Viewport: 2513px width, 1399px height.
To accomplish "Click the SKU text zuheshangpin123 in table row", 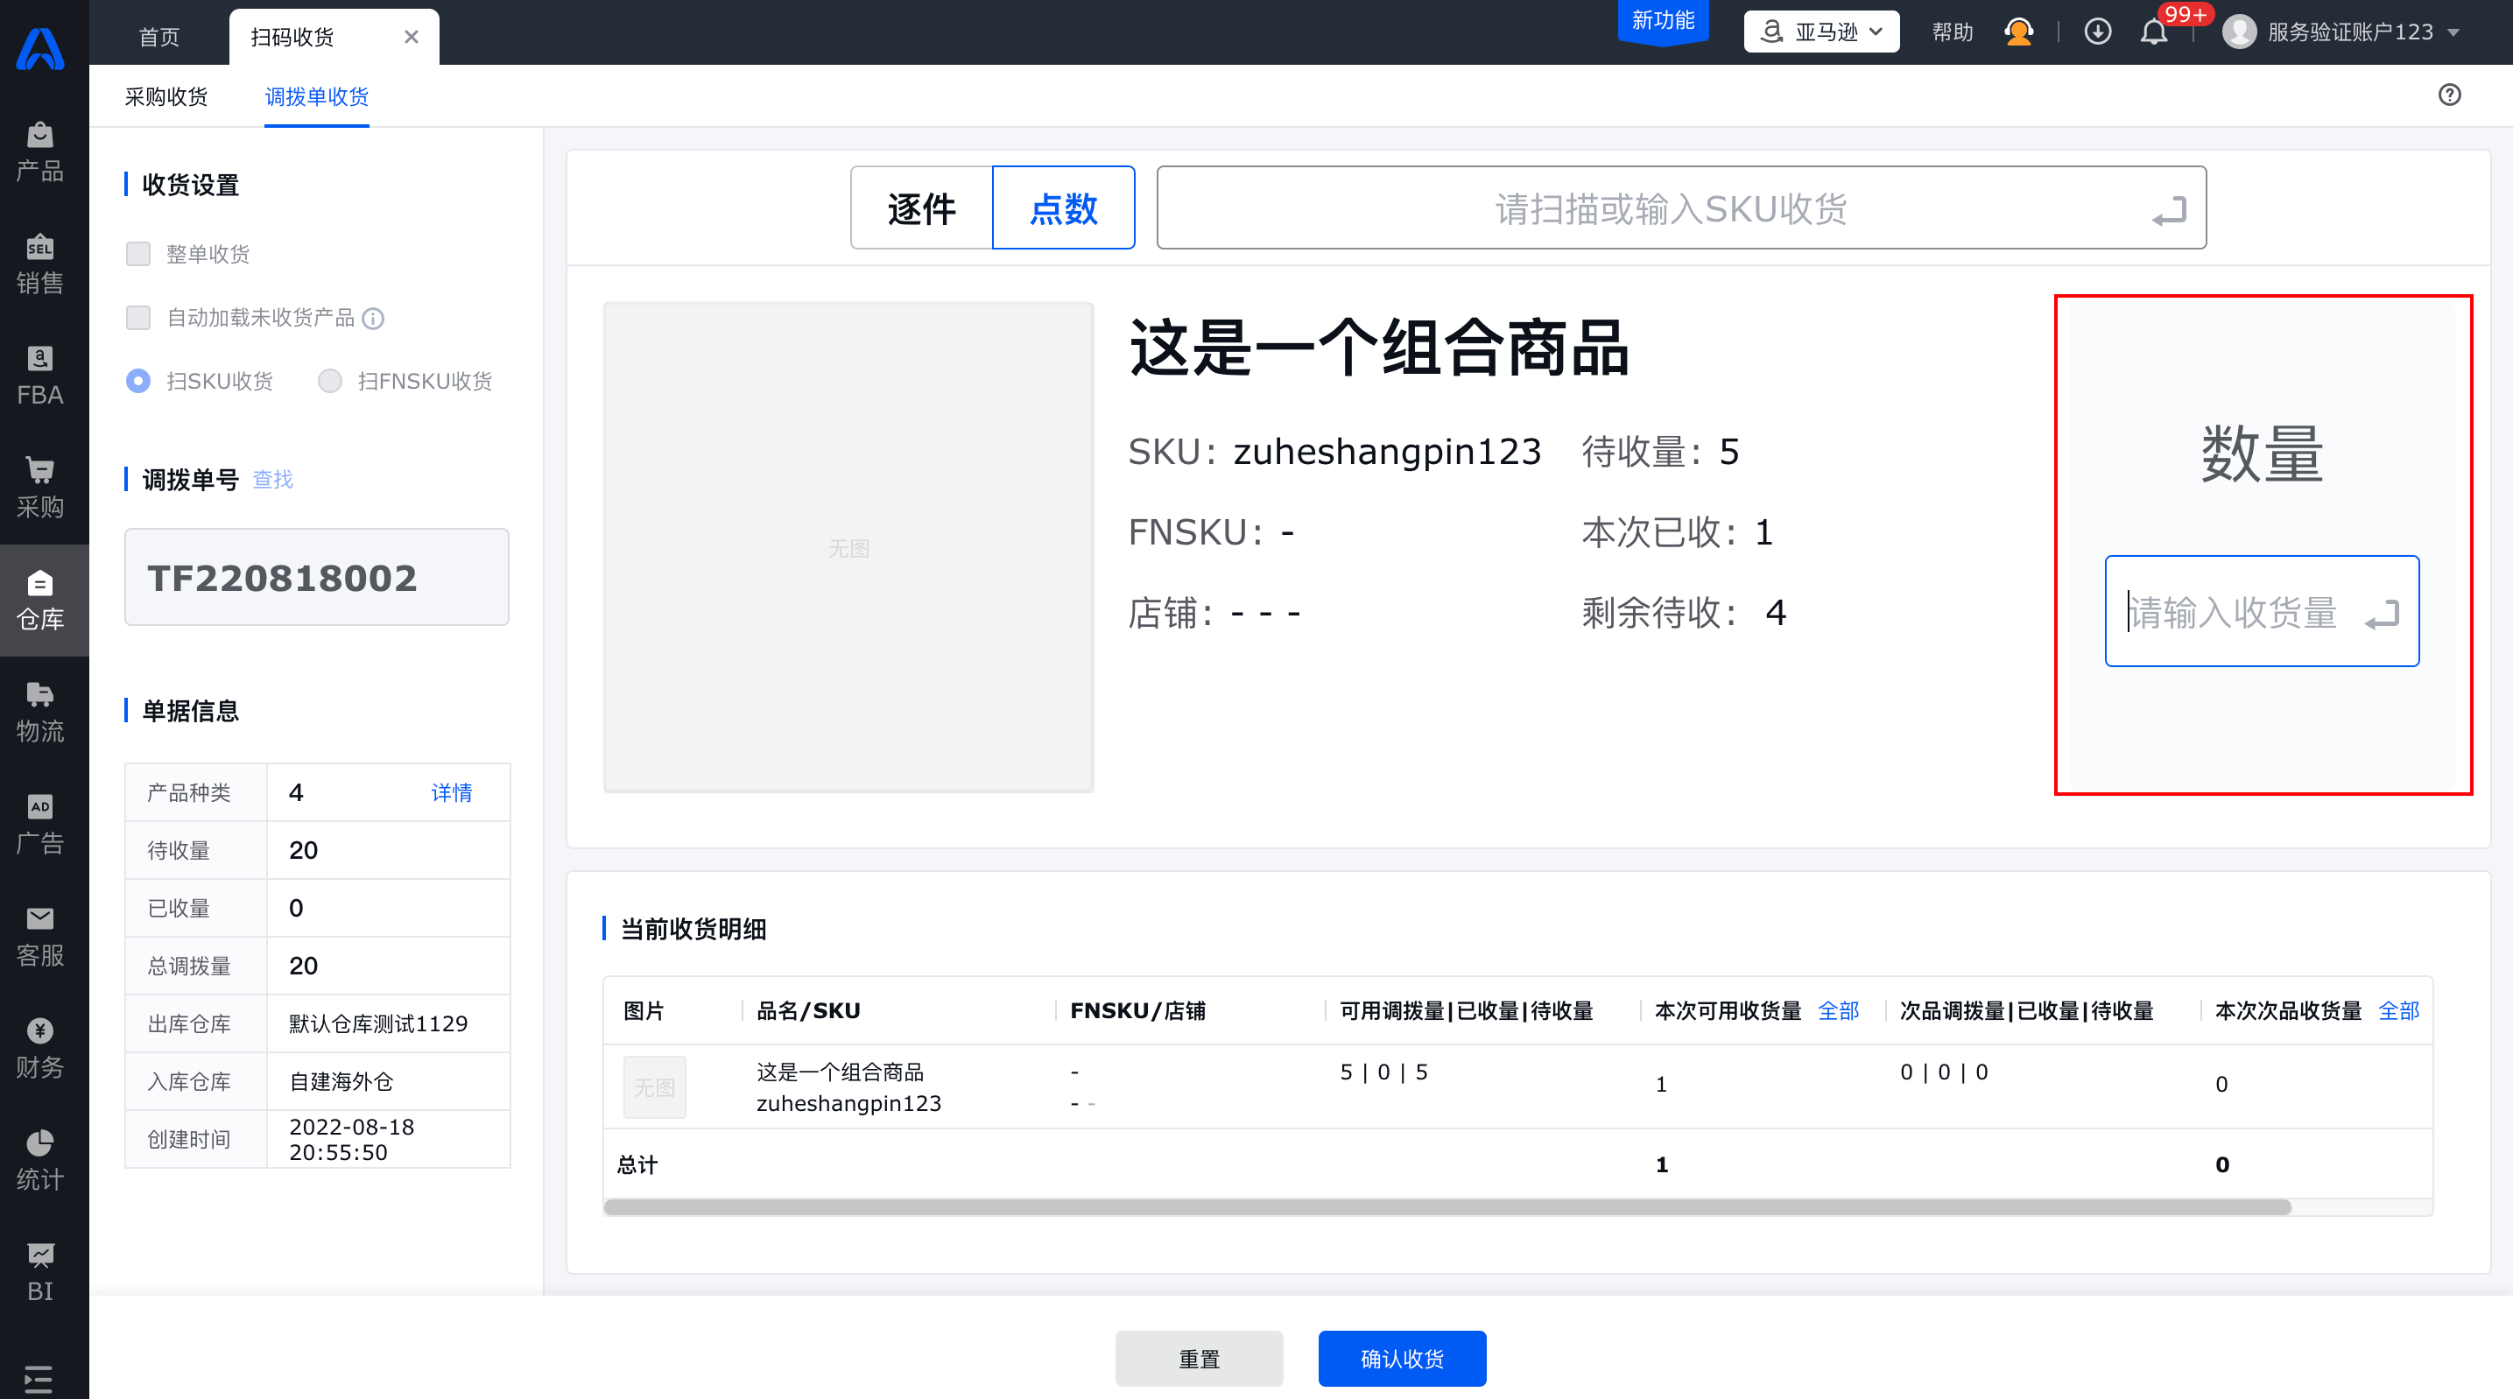I will pos(848,1103).
